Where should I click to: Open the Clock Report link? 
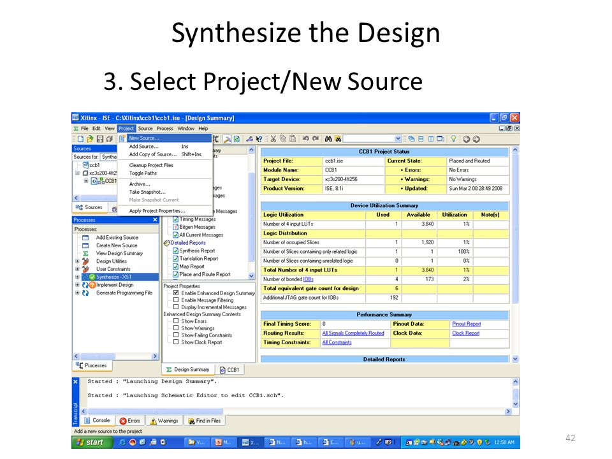click(465, 333)
